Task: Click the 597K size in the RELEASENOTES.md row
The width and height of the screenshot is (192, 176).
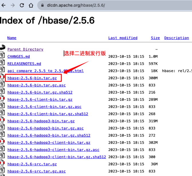Action: coord(153,64)
